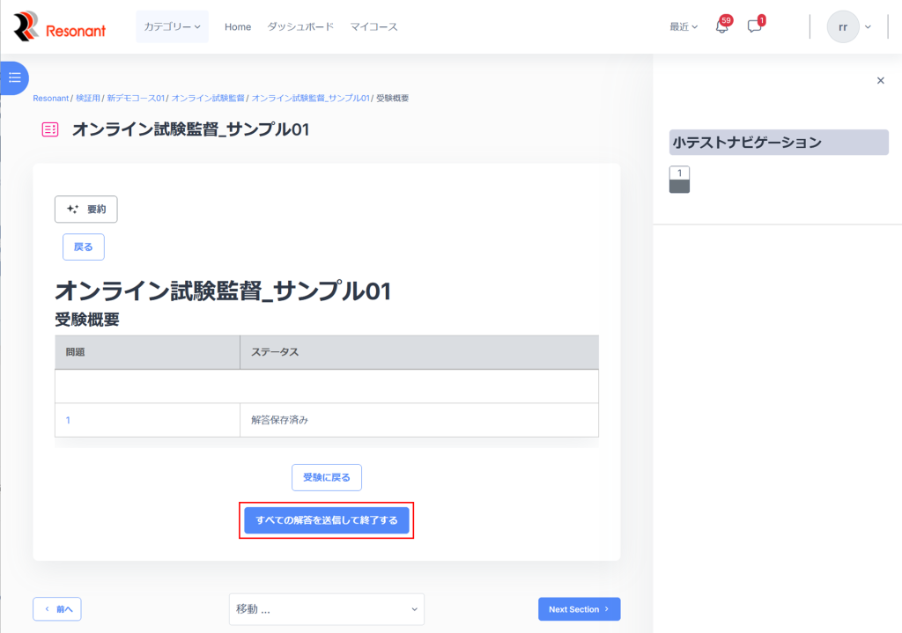Image resolution: width=902 pixels, height=633 pixels.
Task: Click the rr user avatar
Action: pos(842,27)
